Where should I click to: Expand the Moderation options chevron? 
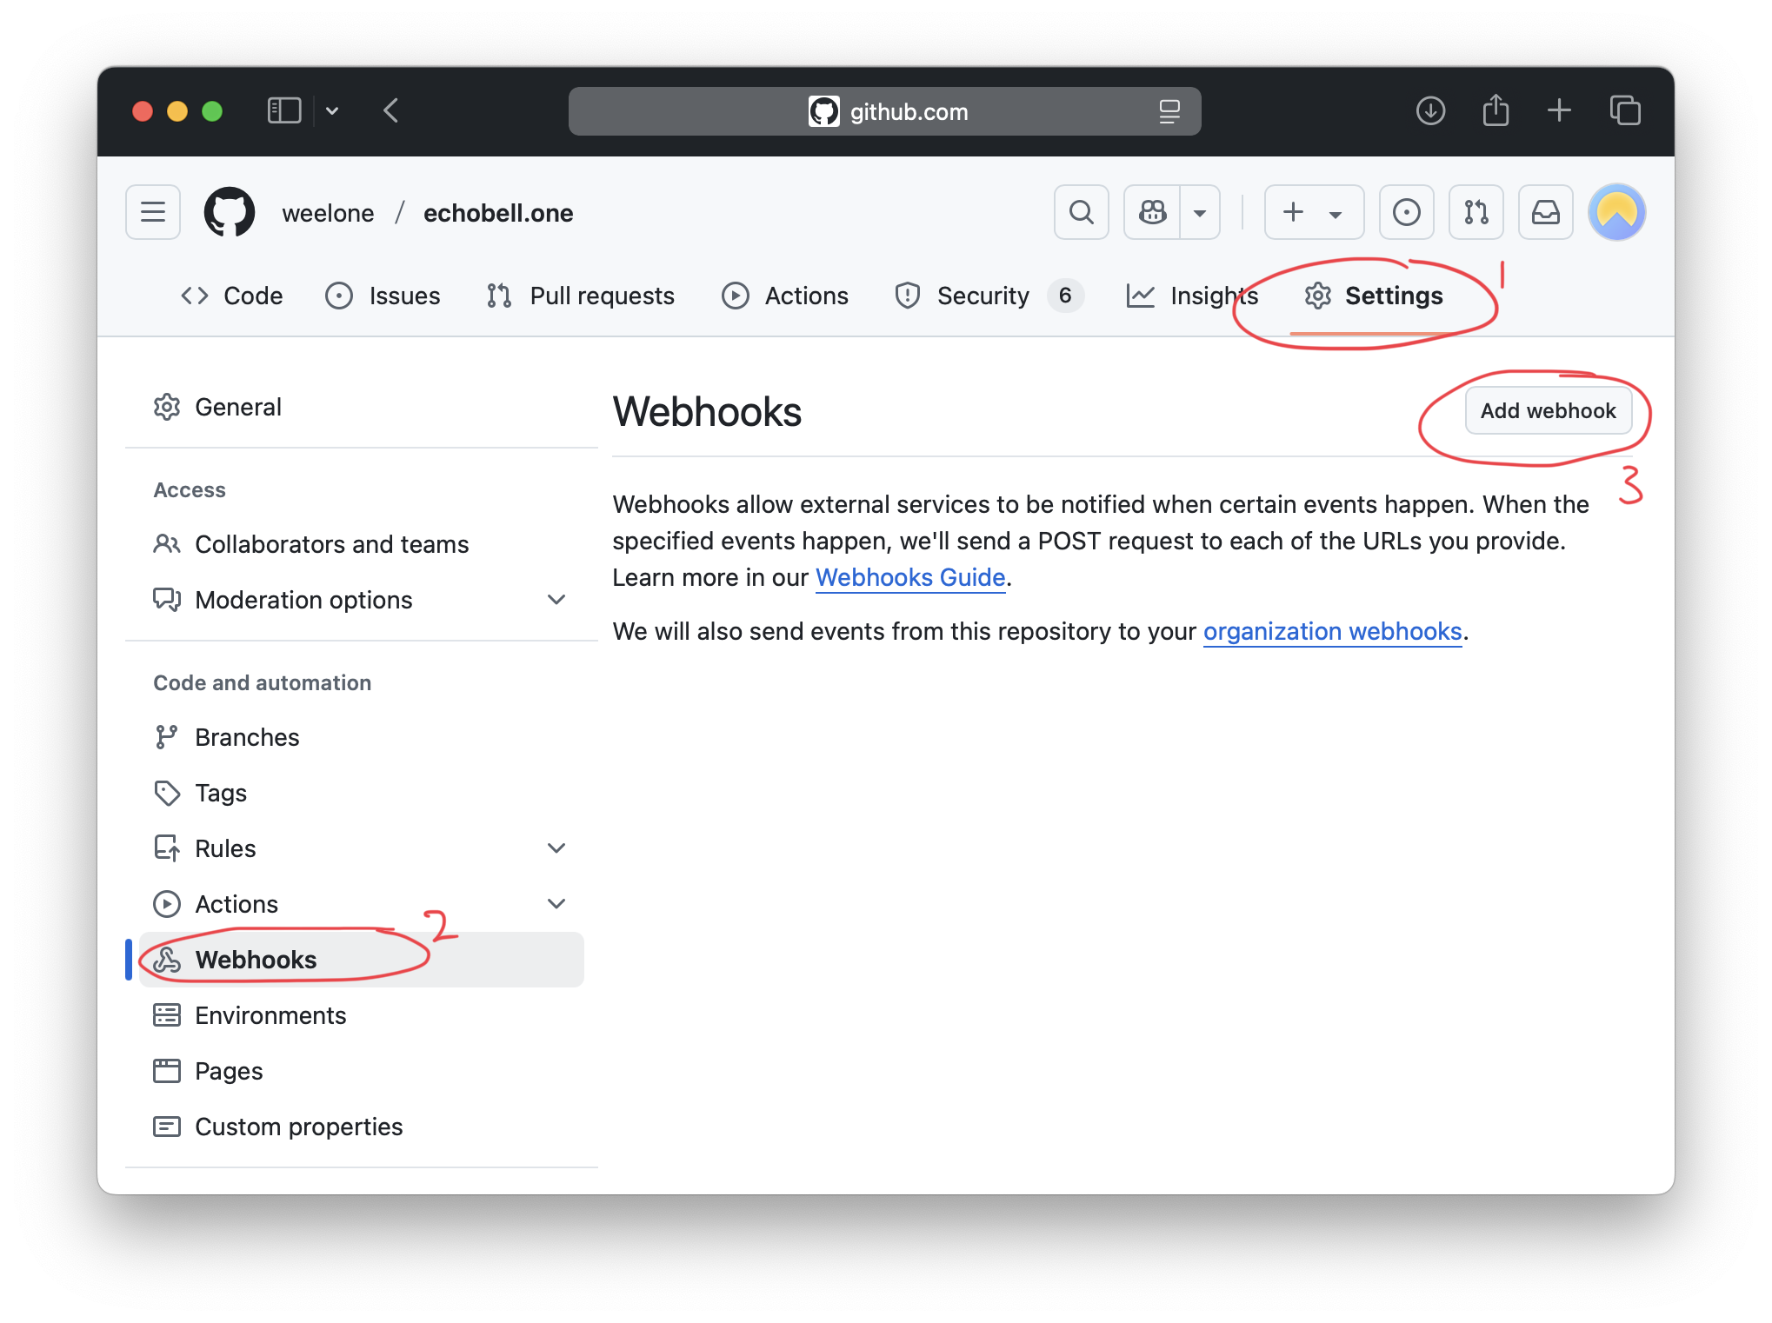(x=556, y=600)
